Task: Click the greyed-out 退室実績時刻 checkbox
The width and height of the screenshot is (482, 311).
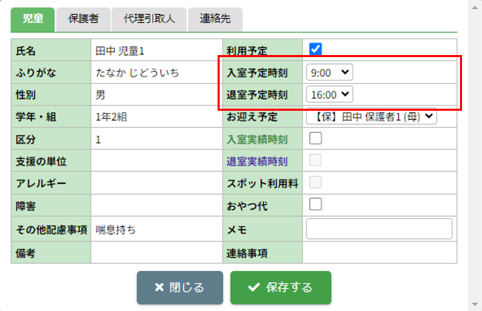Action: pos(315,161)
